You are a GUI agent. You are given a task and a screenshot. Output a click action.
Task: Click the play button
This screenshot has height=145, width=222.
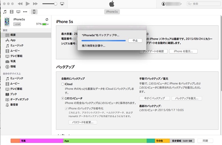[x=27, y=4]
